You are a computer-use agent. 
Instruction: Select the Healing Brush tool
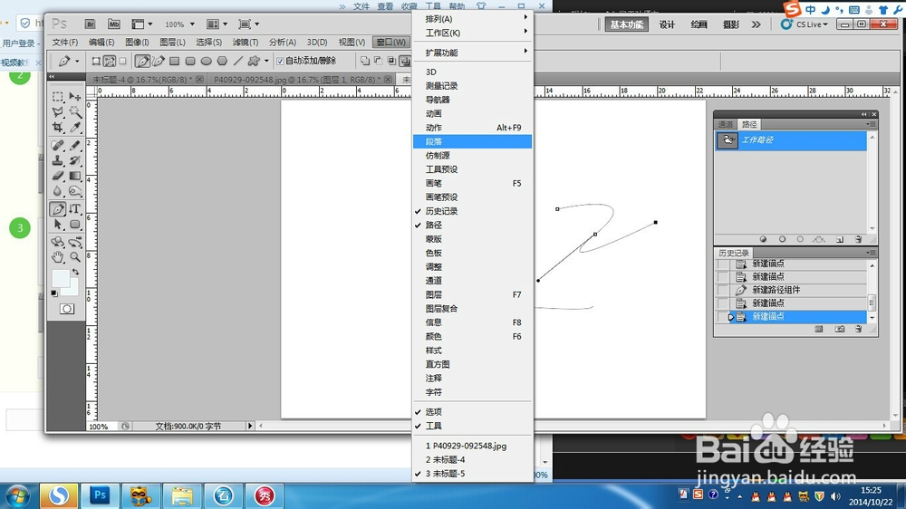point(58,145)
